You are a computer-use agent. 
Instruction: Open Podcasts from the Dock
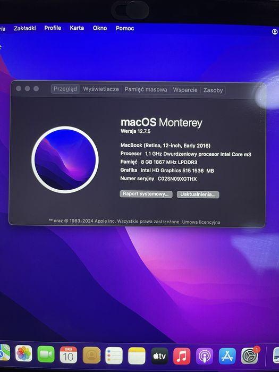(x=205, y=356)
